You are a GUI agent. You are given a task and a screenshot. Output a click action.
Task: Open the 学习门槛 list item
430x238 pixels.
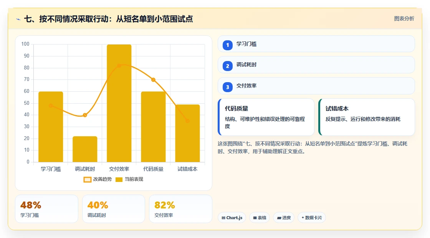[x=316, y=44]
